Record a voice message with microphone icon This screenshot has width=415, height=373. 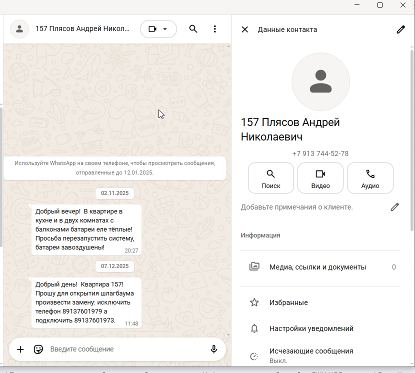214,349
